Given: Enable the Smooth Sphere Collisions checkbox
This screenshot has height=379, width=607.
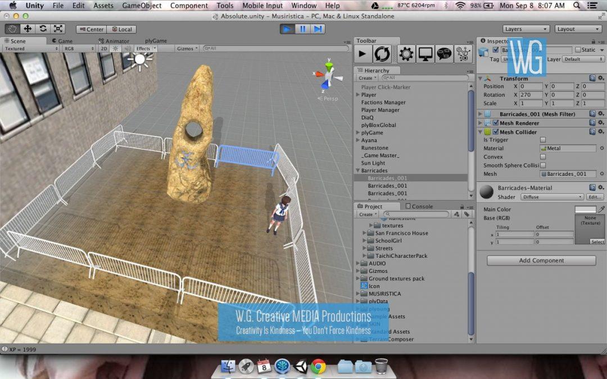Looking at the screenshot, I should (543, 166).
